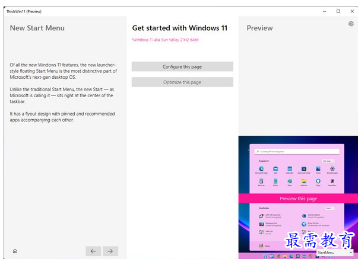
Task: Open the StartMenu dropdown
Action: [x=335, y=252]
